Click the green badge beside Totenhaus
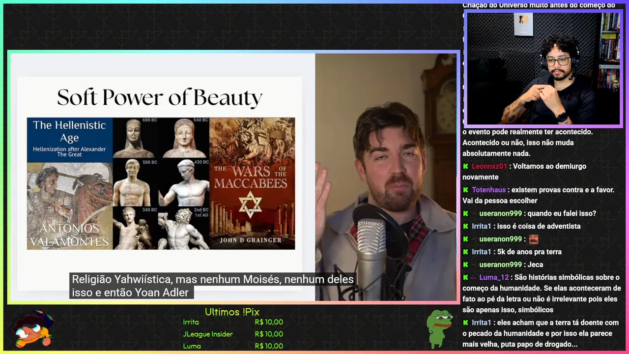 pyautogui.click(x=465, y=190)
